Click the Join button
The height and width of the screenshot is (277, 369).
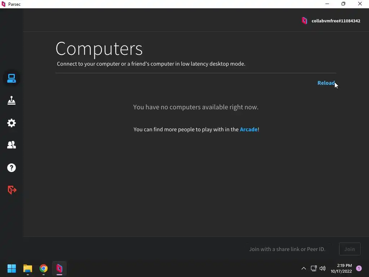tap(350, 249)
